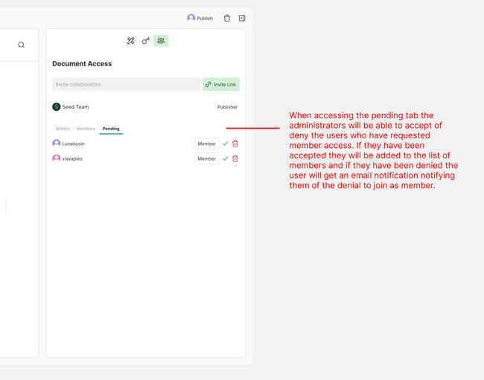Screen dimensions: 484x380
Task: Toggle the side panel icon
Action: (242, 18)
